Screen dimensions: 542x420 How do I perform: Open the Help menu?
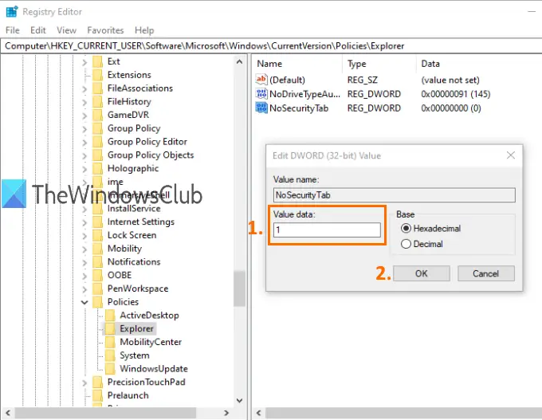click(x=144, y=30)
